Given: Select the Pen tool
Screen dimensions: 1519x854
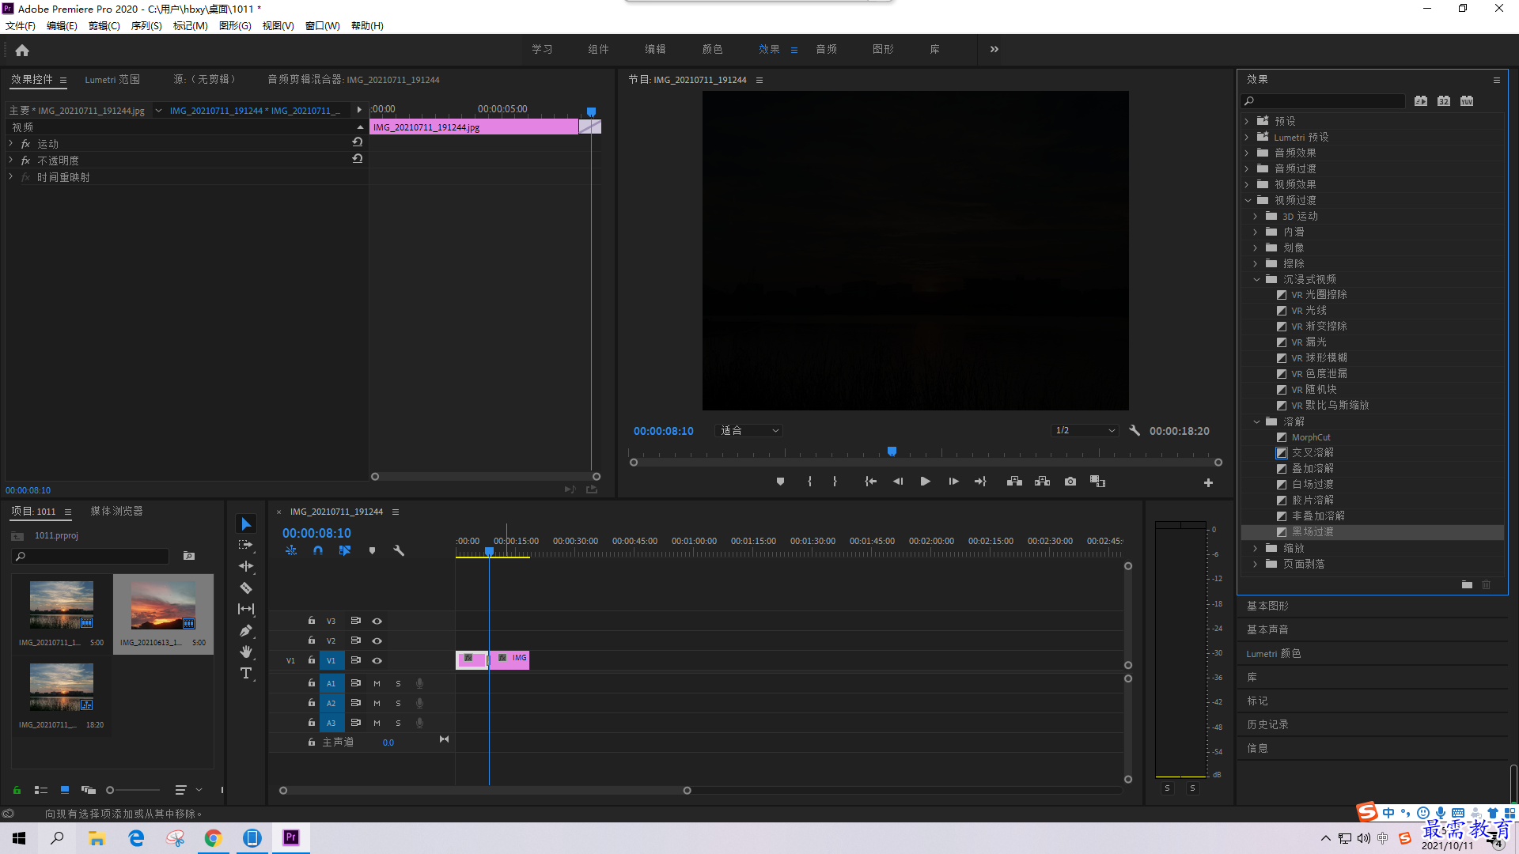Looking at the screenshot, I should (246, 630).
